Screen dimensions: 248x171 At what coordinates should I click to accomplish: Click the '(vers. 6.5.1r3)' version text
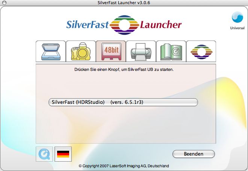point(127,102)
